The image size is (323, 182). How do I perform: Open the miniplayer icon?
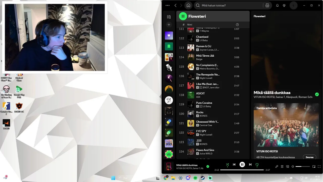(314, 167)
